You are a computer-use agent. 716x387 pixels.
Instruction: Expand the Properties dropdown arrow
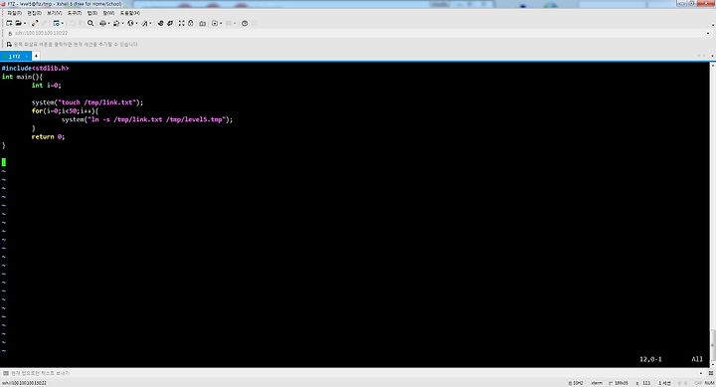click(x=62, y=23)
